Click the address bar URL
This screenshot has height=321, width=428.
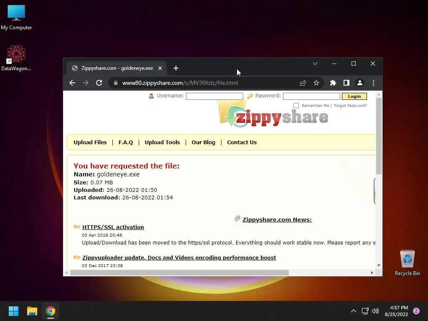click(180, 83)
